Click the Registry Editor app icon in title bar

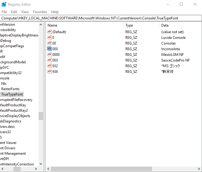(4, 4)
